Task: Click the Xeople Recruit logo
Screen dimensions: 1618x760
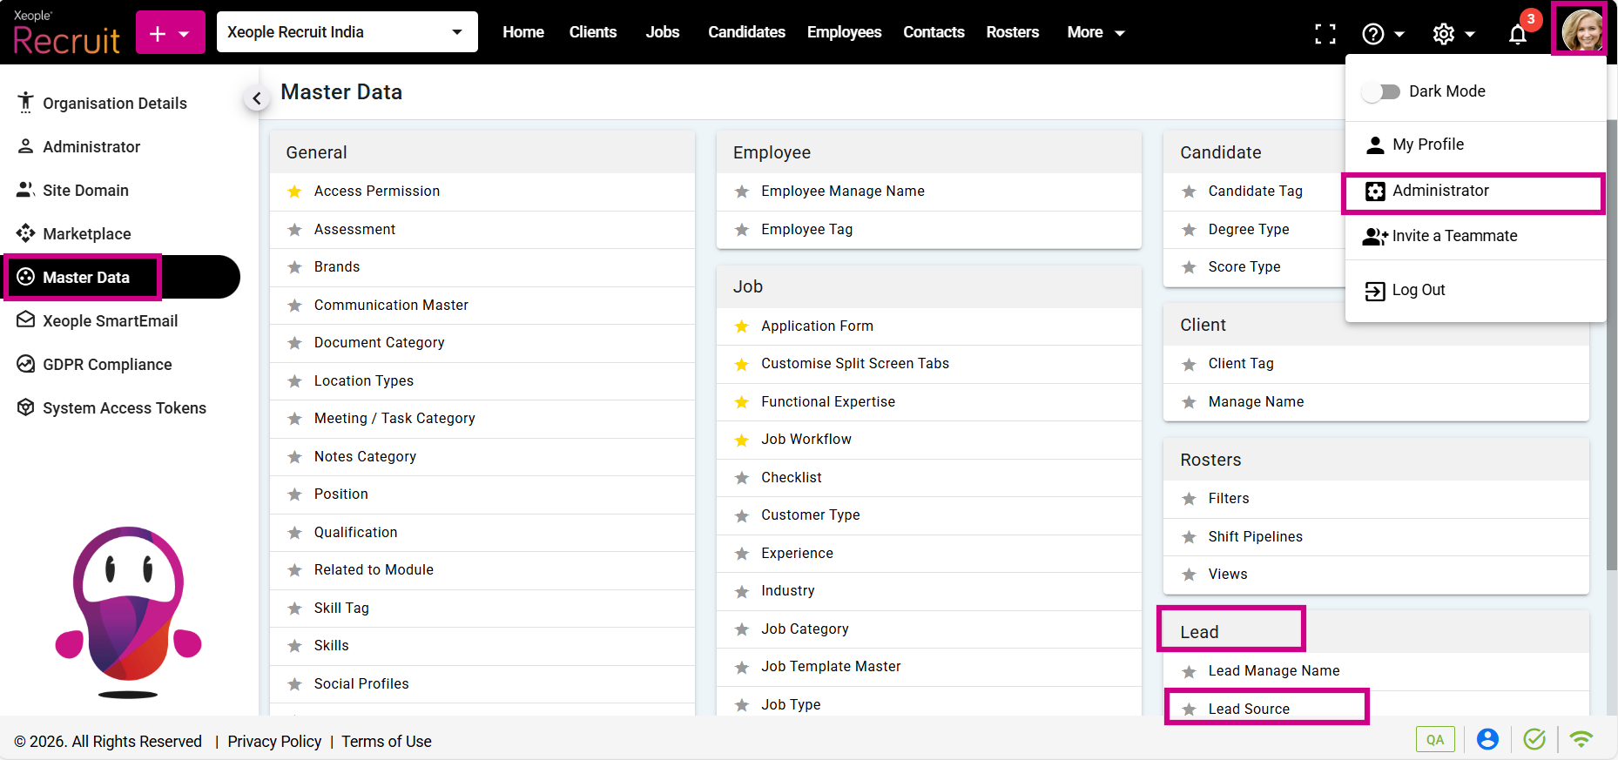Action: click(x=66, y=33)
